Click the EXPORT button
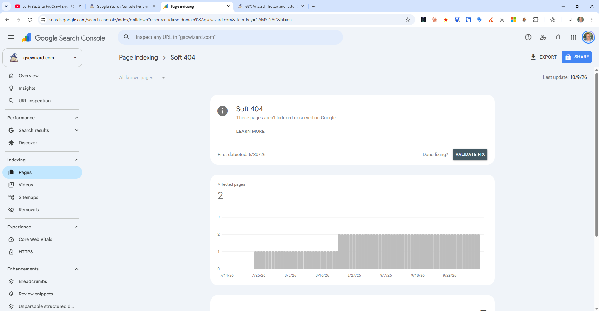 pos(543,57)
